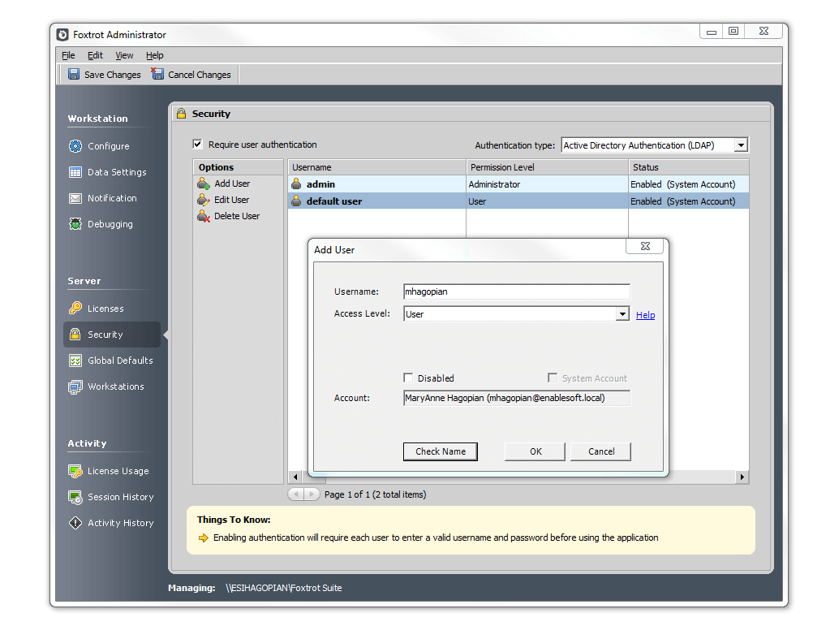This screenshot has width=813, height=626.
Task: Check the Disabled checkbox in Add User
Action: pyautogui.click(x=409, y=378)
